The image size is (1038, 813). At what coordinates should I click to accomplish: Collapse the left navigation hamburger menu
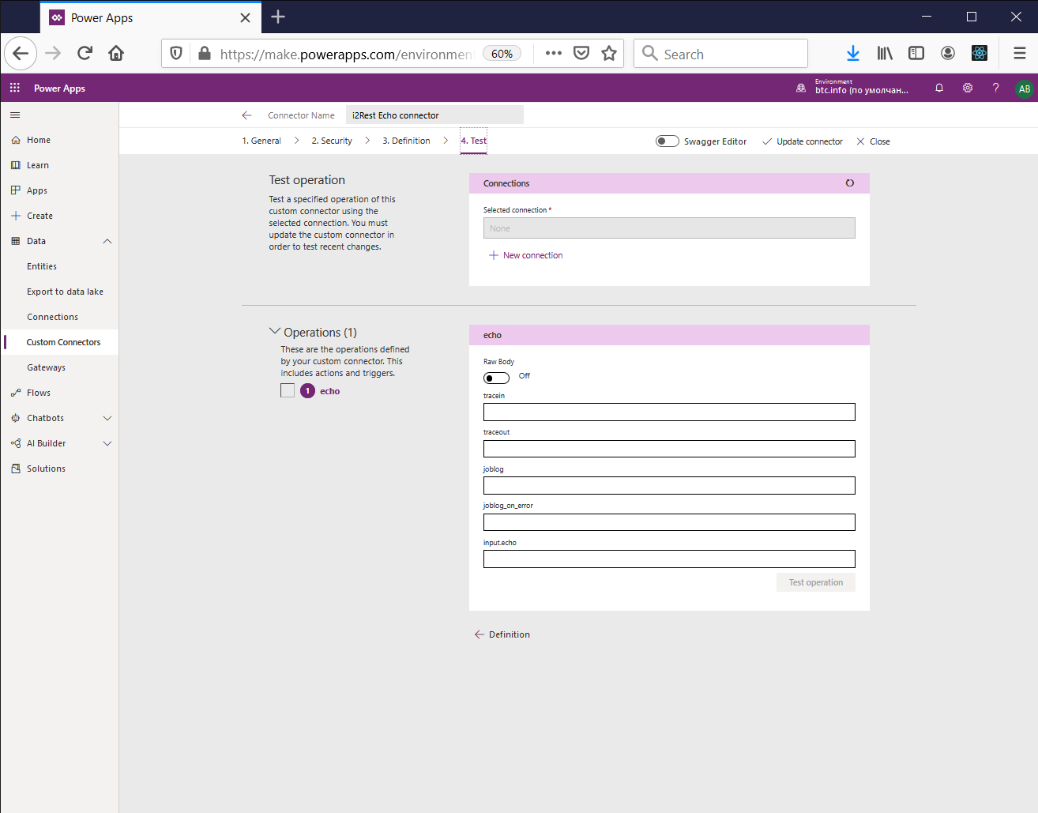15,115
